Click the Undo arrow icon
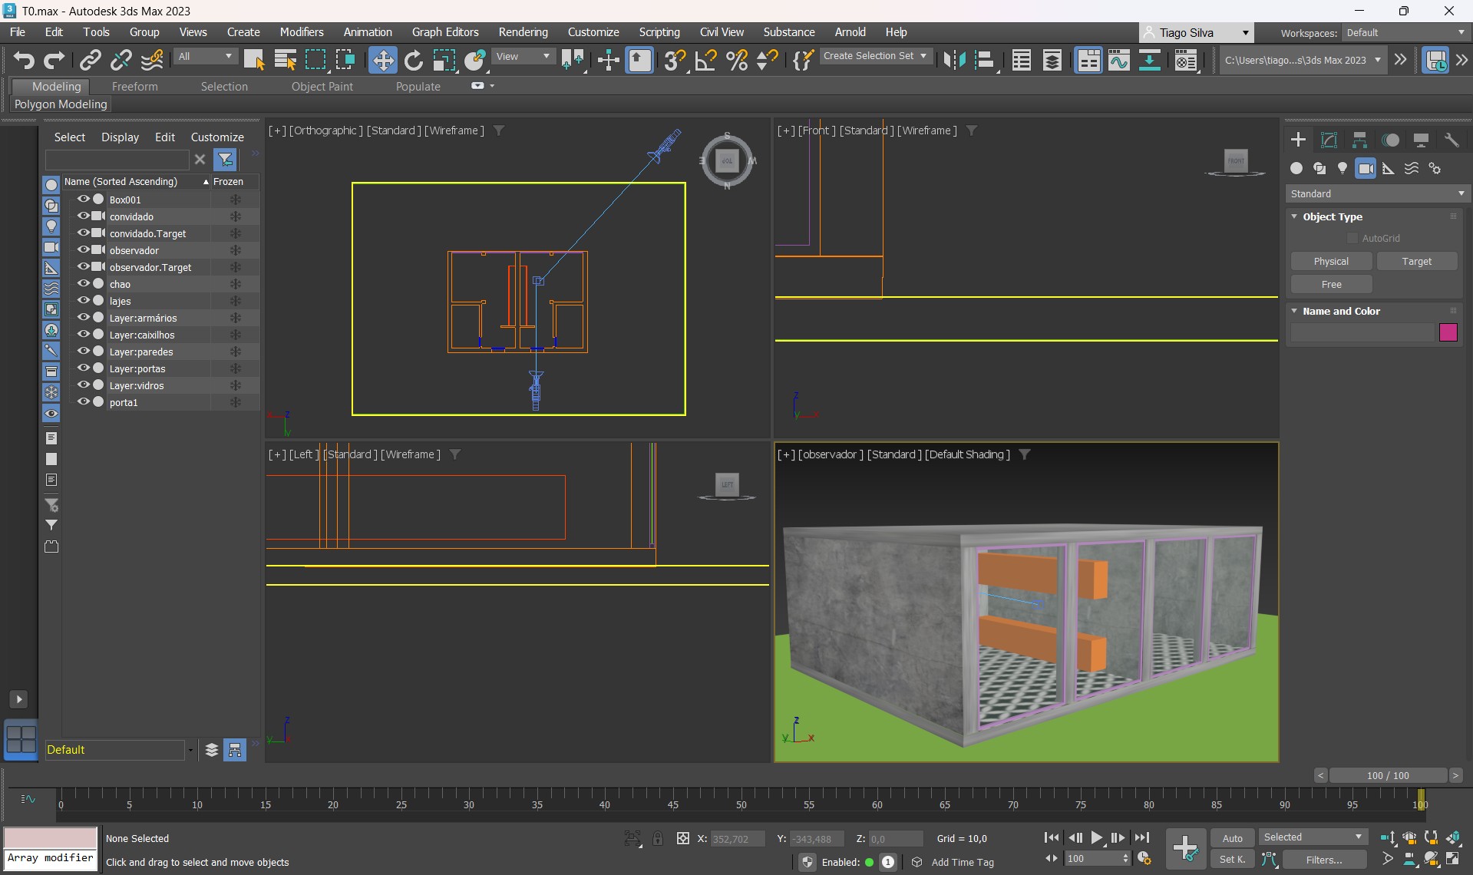 (x=24, y=60)
